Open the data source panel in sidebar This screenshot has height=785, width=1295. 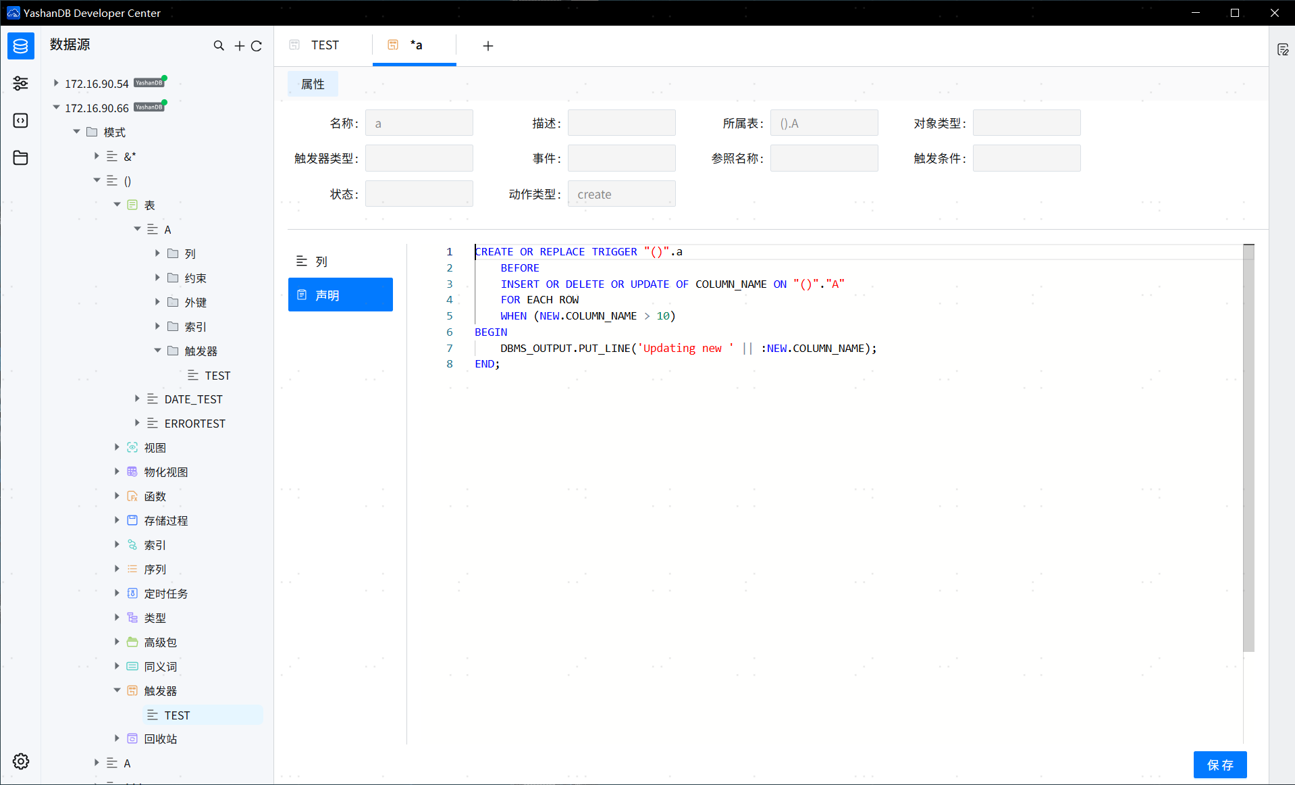tap(20, 46)
